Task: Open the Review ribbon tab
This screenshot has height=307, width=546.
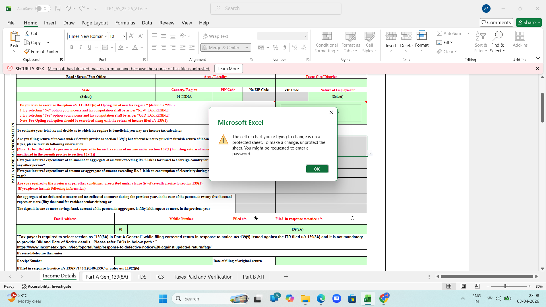Action: (x=167, y=23)
